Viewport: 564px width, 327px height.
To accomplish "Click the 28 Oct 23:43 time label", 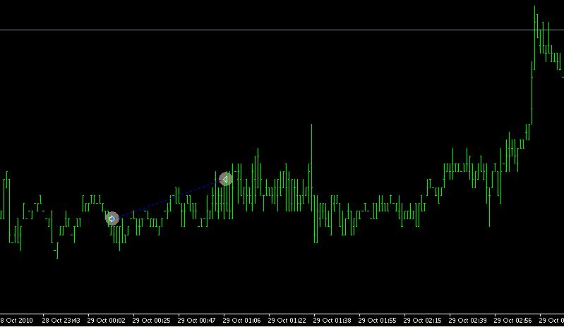I will coord(61,320).
